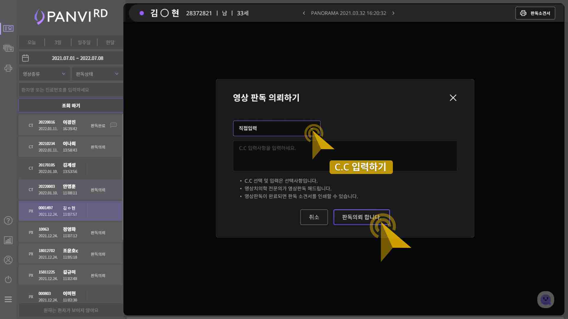Viewport: 568px width, 319px height.
Task: Go to previous image with left arrow
Action: point(304,13)
